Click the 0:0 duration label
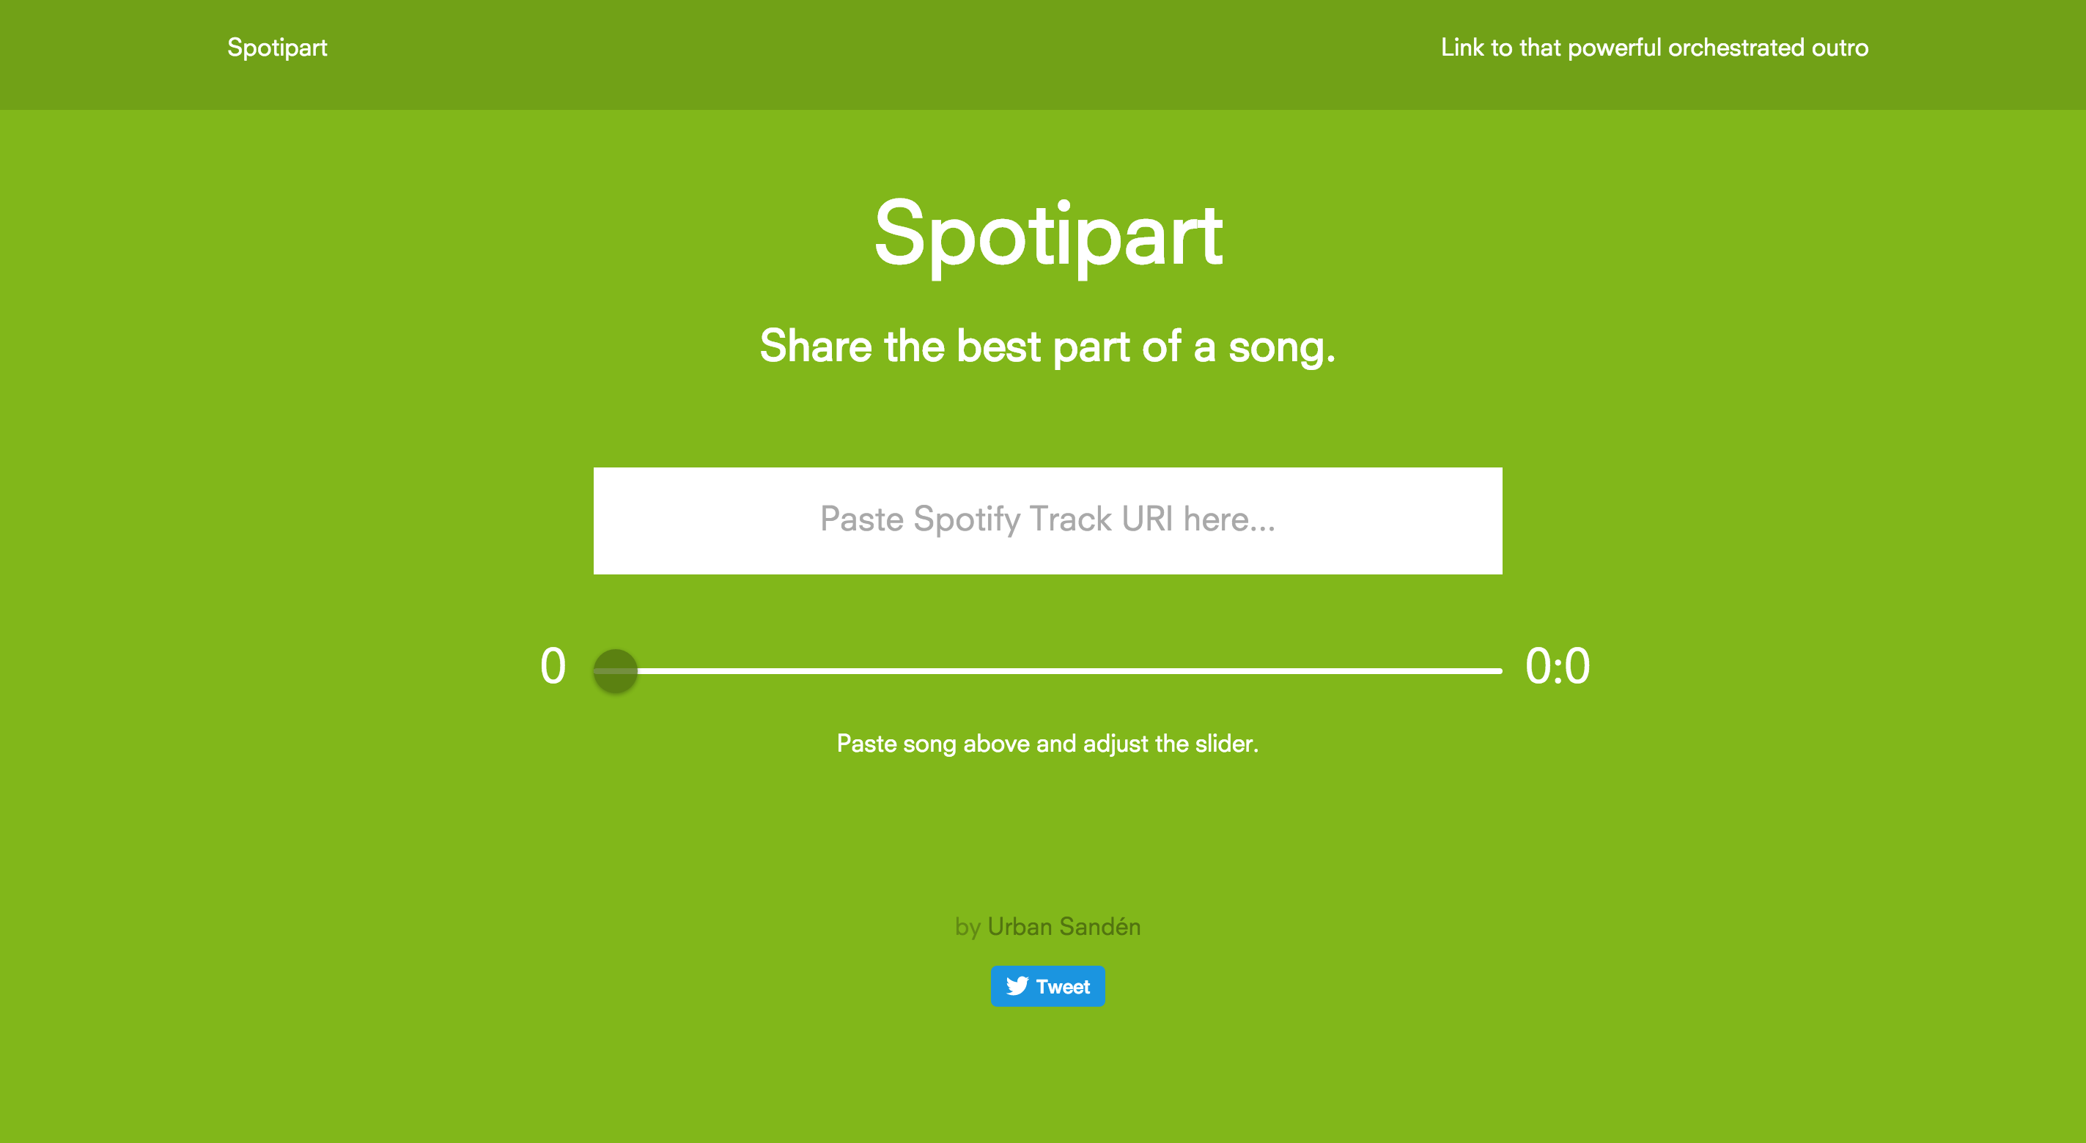The image size is (2086, 1143). pos(1556,665)
